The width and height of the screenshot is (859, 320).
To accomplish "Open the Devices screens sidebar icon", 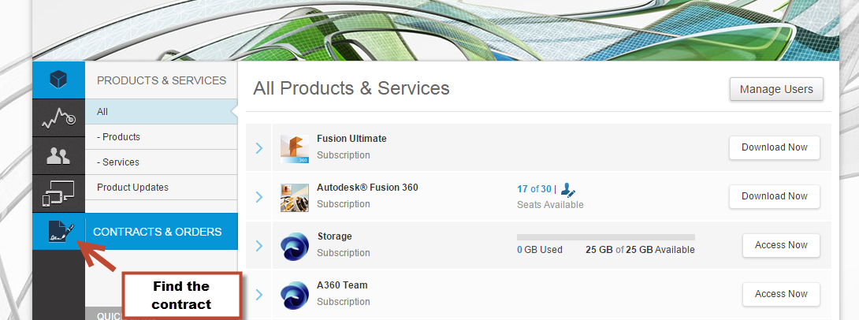I will [x=58, y=194].
